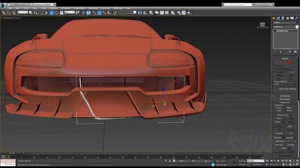Click the Repeat Last button

[x=285, y=103]
